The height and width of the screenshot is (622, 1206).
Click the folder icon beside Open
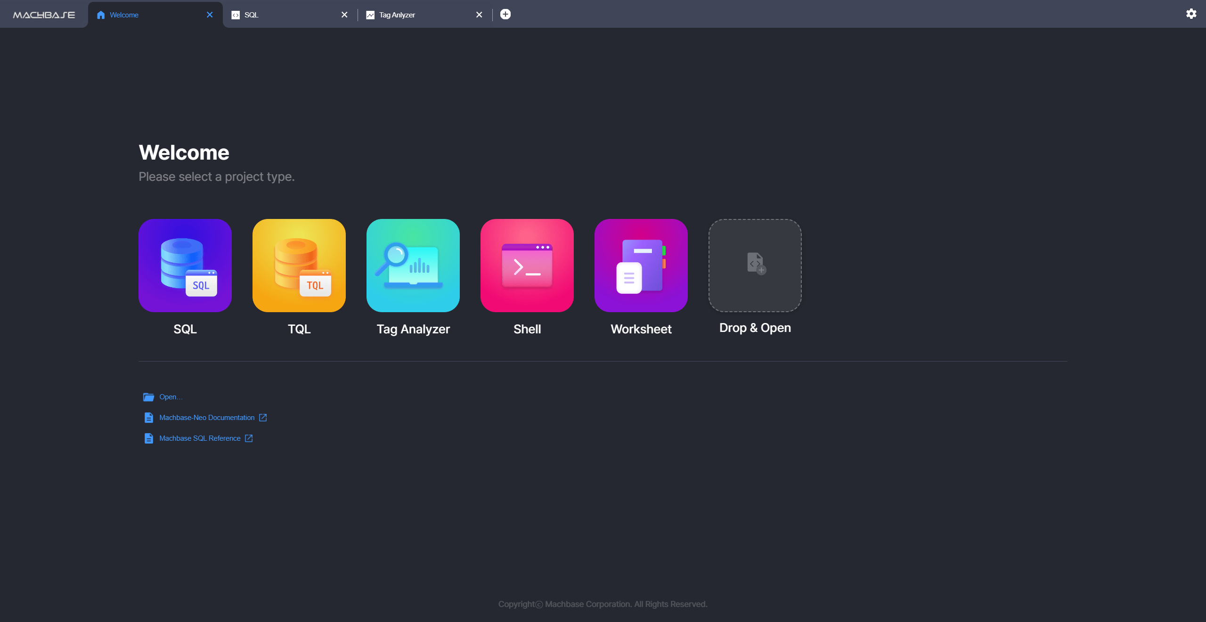point(148,397)
